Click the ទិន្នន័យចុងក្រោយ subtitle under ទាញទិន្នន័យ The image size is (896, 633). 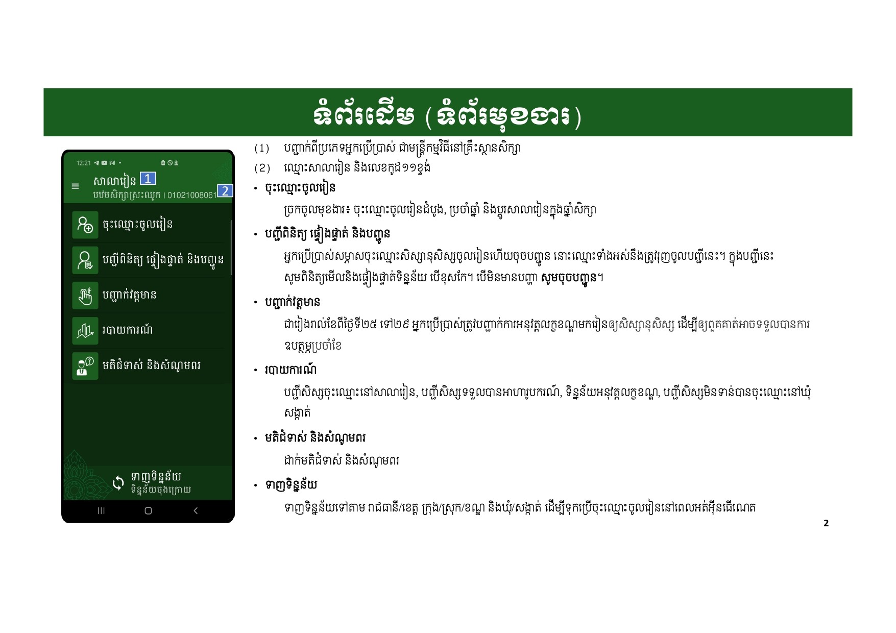pyautogui.click(x=161, y=490)
